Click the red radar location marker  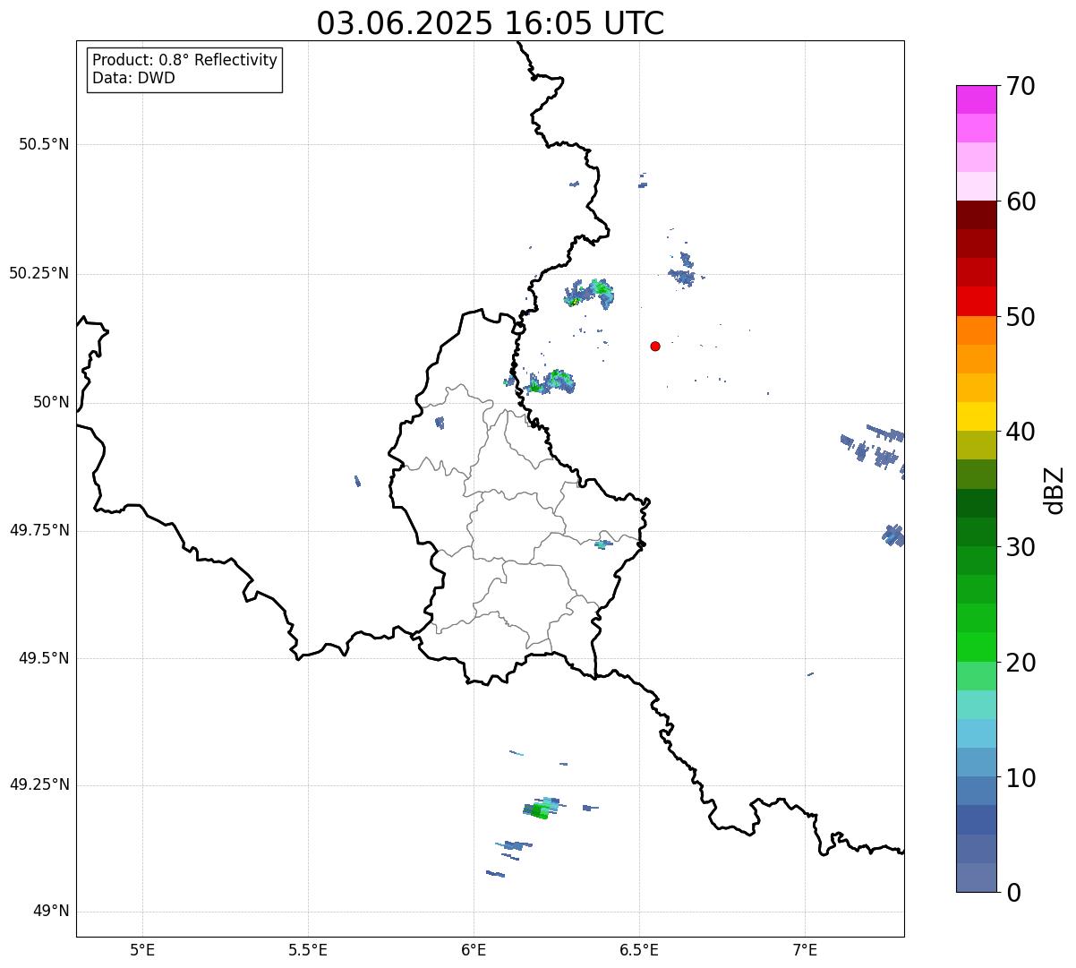point(655,346)
